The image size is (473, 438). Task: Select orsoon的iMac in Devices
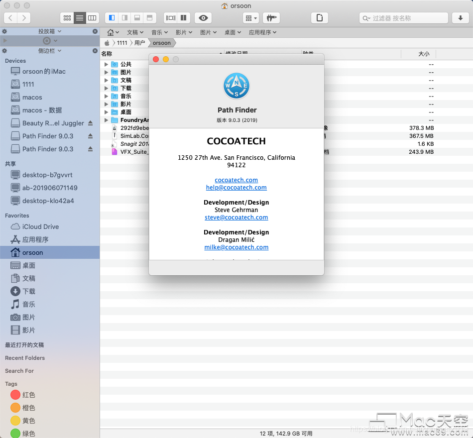50,72
